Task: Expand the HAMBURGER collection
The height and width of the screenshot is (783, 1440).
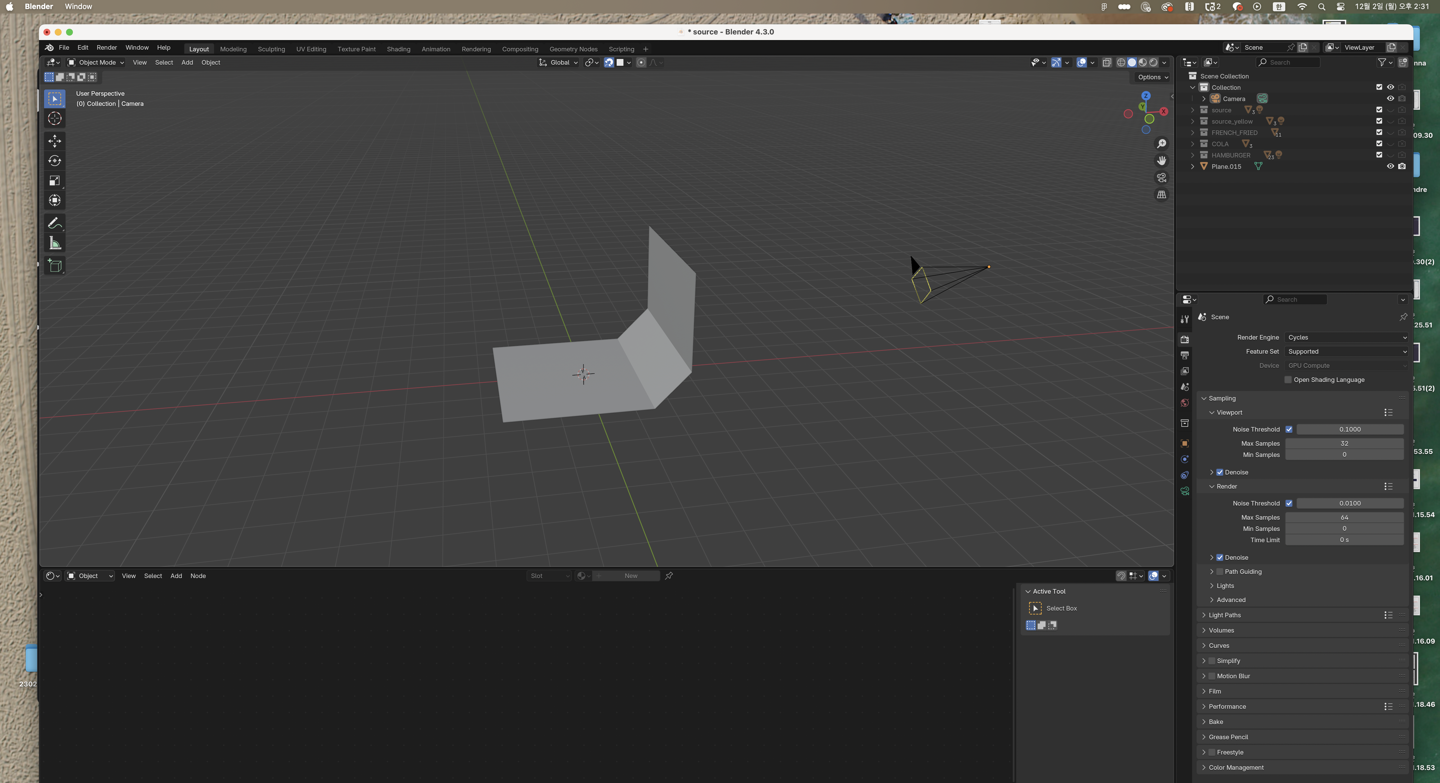Action: pyautogui.click(x=1192, y=155)
